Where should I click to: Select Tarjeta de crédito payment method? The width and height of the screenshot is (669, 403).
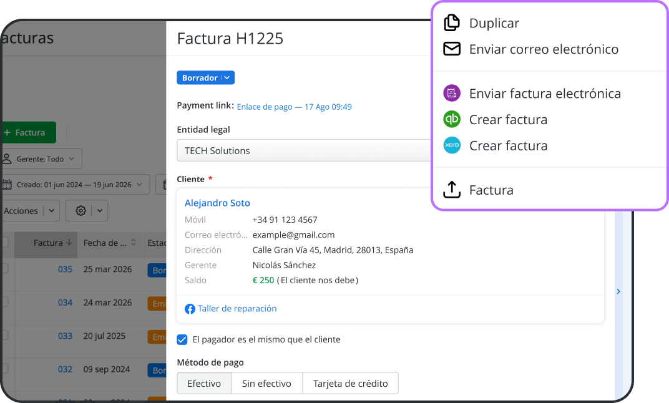[x=350, y=384]
